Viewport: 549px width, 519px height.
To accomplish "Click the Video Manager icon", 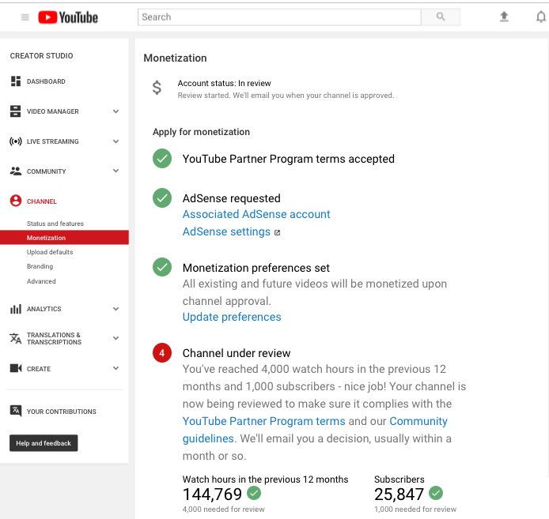I will coord(15,111).
